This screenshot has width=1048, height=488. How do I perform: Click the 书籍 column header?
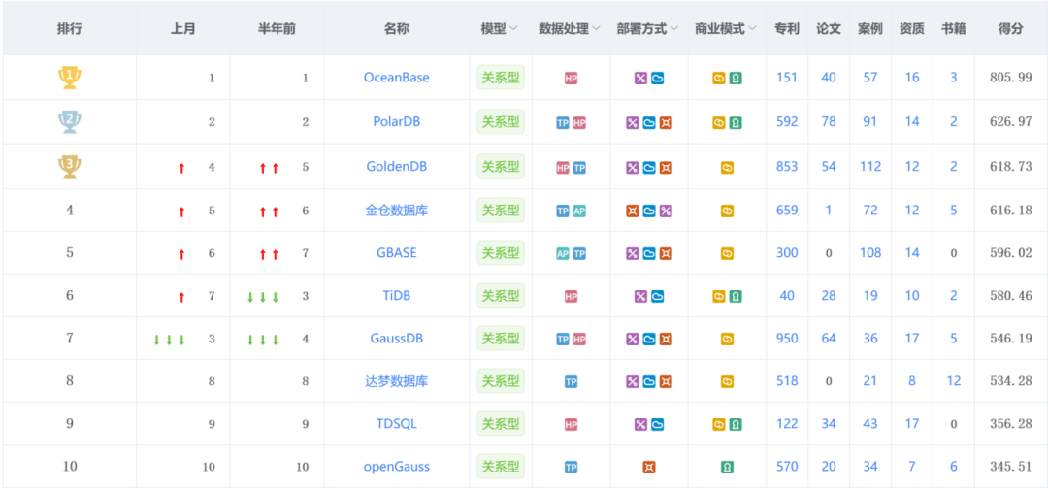point(954,29)
